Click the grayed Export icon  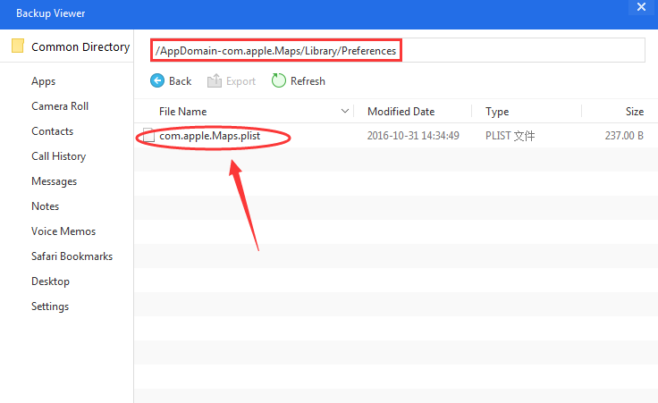pos(215,81)
